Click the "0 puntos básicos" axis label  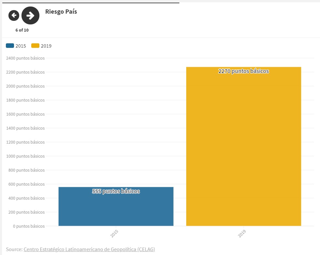point(29,226)
